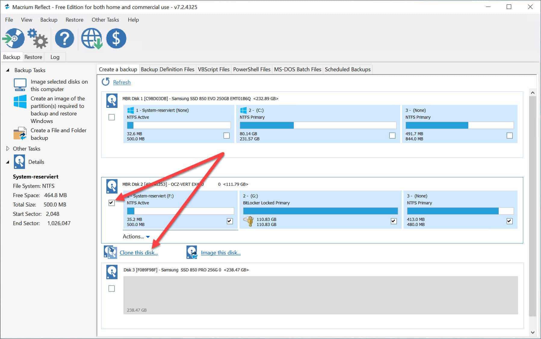Click the File and Folder backup icon
The width and height of the screenshot is (541, 339).
pyautogui.click(x=20, y=134)
